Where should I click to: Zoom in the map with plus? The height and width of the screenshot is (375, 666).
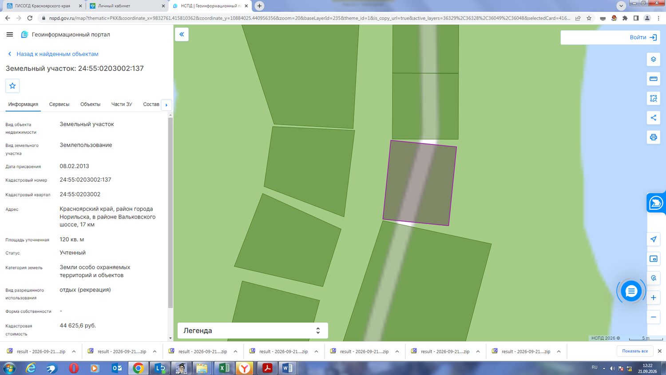(653, 298)
